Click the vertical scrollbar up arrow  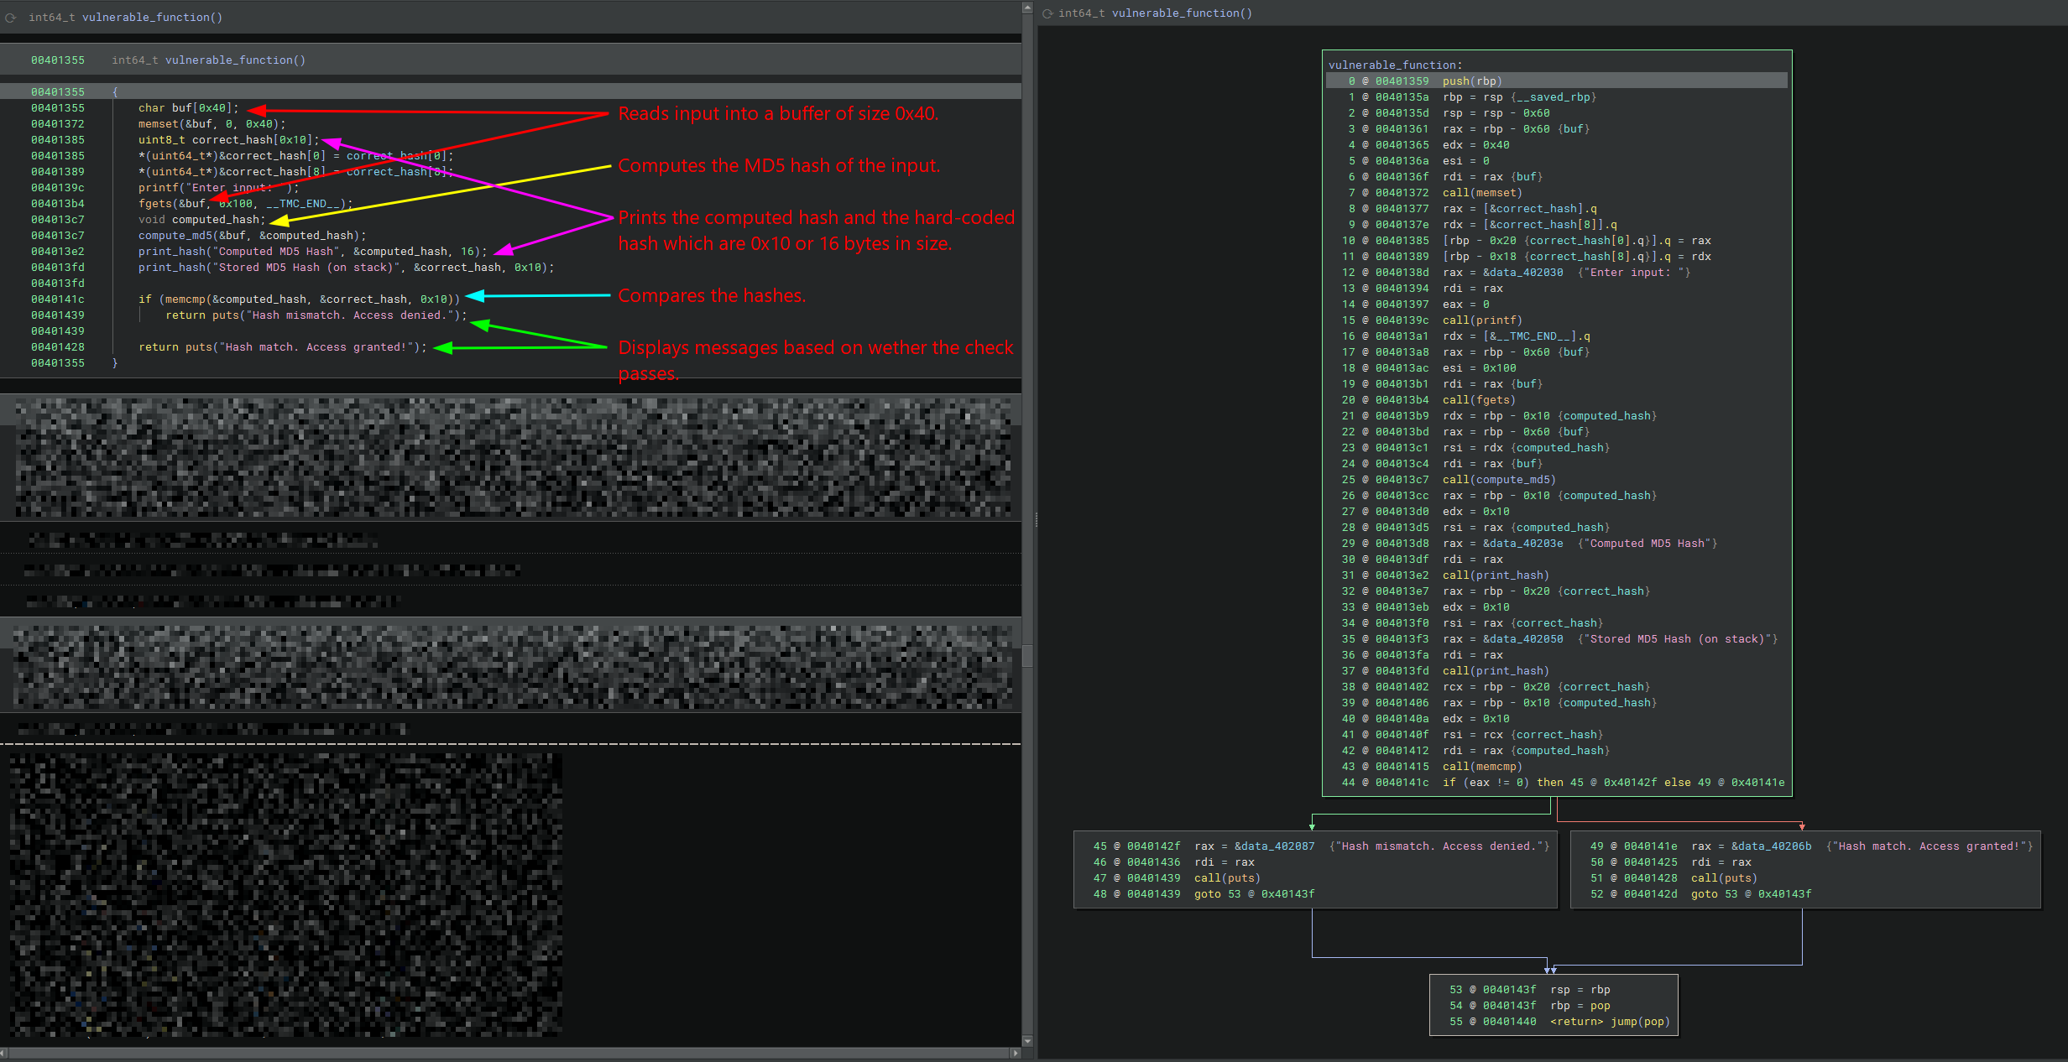click(1027, 8)
